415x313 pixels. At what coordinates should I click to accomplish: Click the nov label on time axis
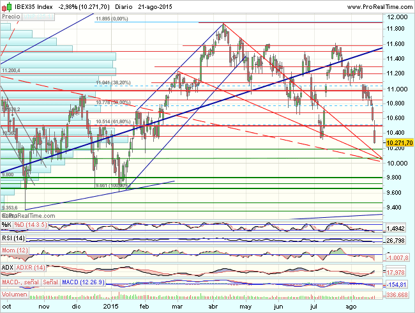44,307
